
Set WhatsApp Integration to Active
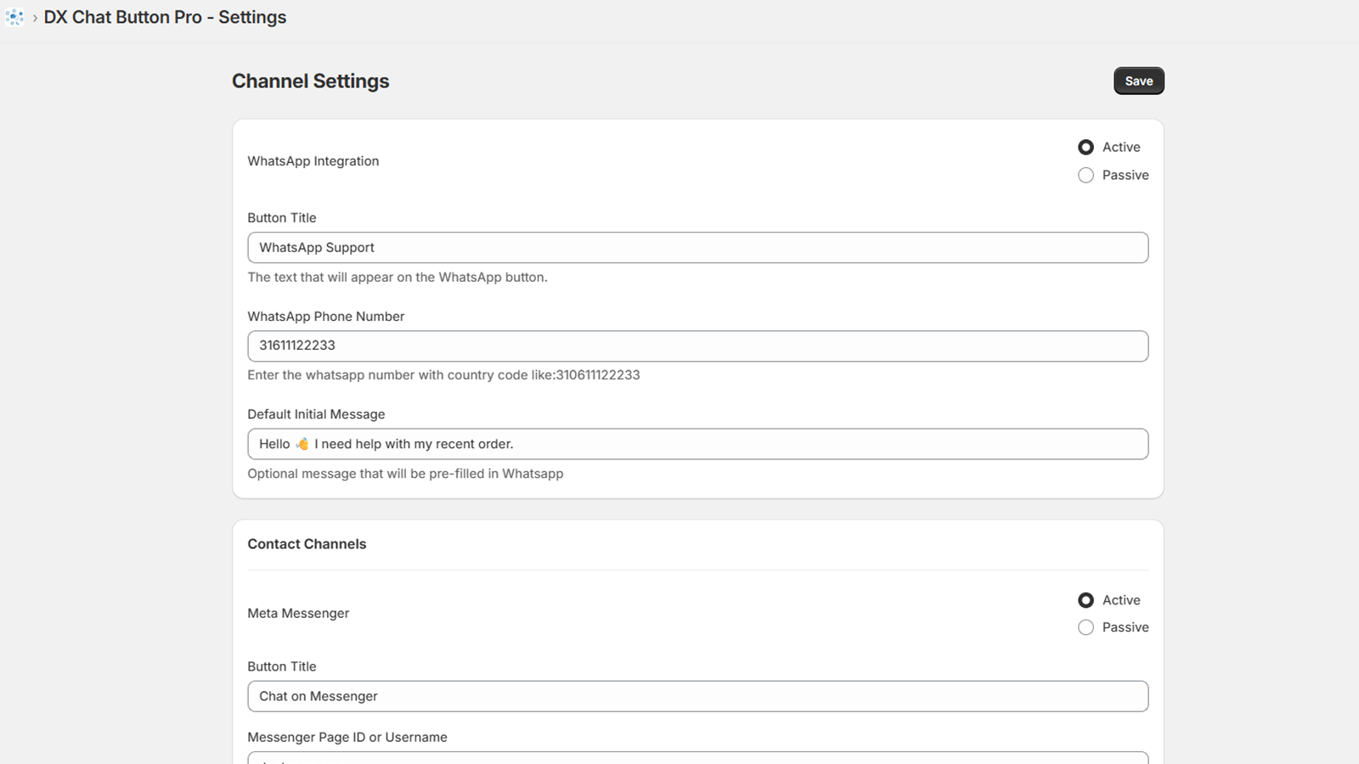[x=1086, y=147]
